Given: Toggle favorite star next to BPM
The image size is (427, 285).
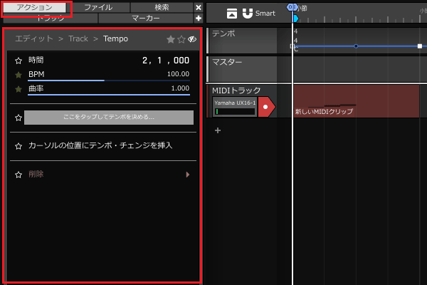Looking at the screenshot, I should (x=19, y=75).
